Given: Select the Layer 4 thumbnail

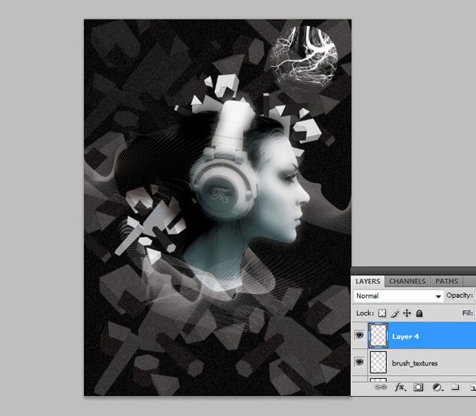Looking at the screenshot, I should [x=379, y=336].
